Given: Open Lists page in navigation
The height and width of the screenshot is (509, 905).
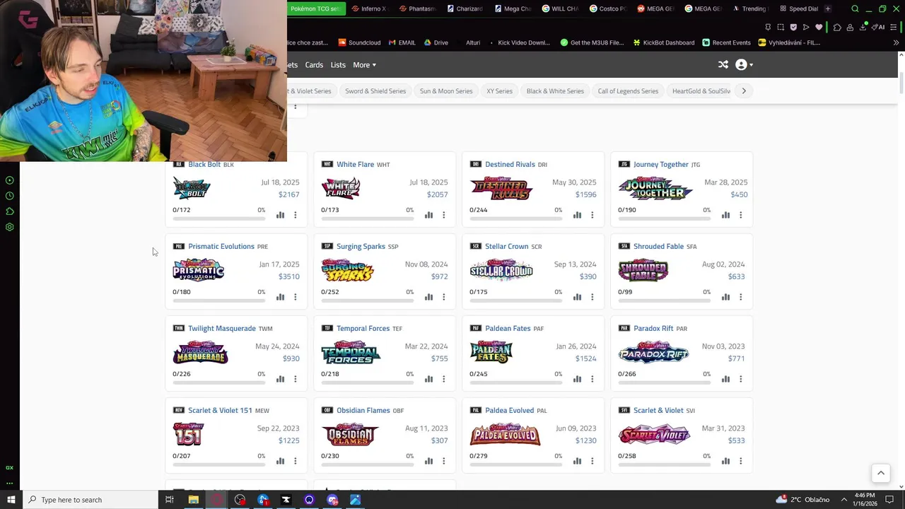Looking at the screenshot, I should [x=338, y=65].
